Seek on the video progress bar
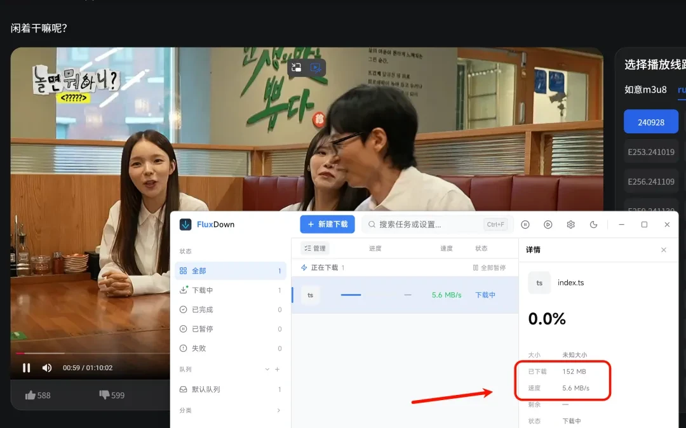Viewport: 686px width, 428px height. tap(92, 353)
